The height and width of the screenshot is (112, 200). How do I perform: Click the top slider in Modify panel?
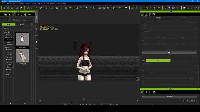click(157, 21)
